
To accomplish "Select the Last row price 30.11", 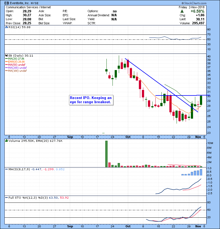I will click(200, 19).
